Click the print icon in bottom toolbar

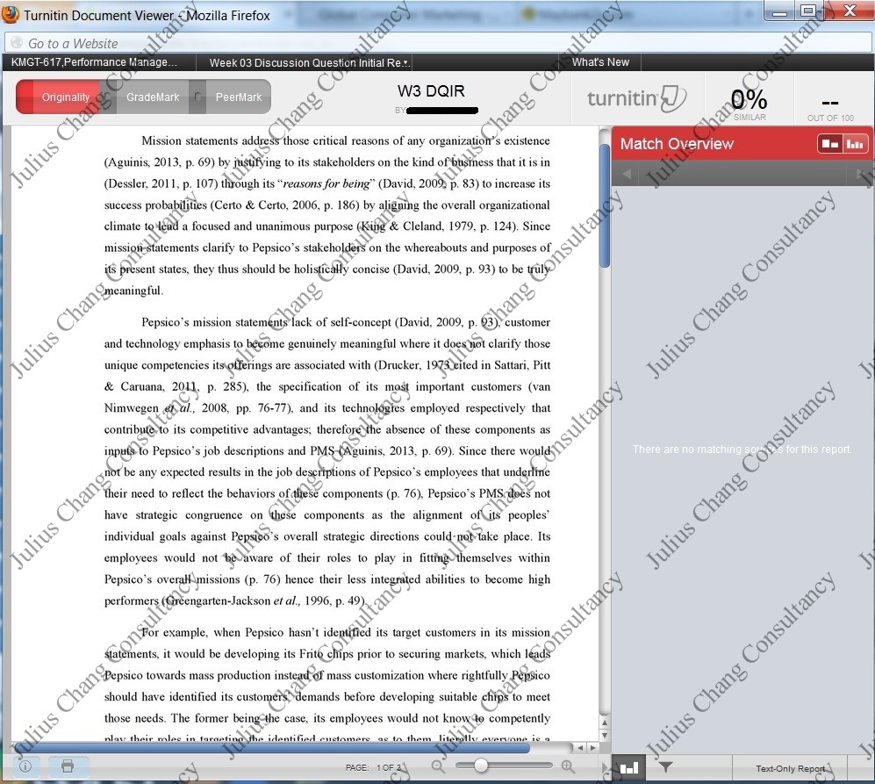(x=68, y=766)
